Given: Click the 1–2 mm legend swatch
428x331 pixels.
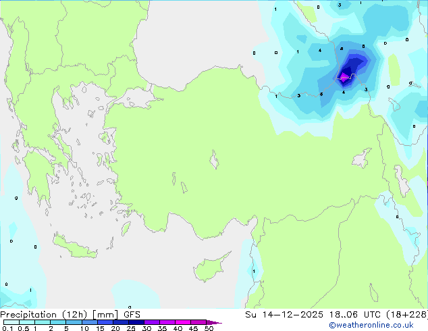Looking at the screenshot, I should pos(43,322).
